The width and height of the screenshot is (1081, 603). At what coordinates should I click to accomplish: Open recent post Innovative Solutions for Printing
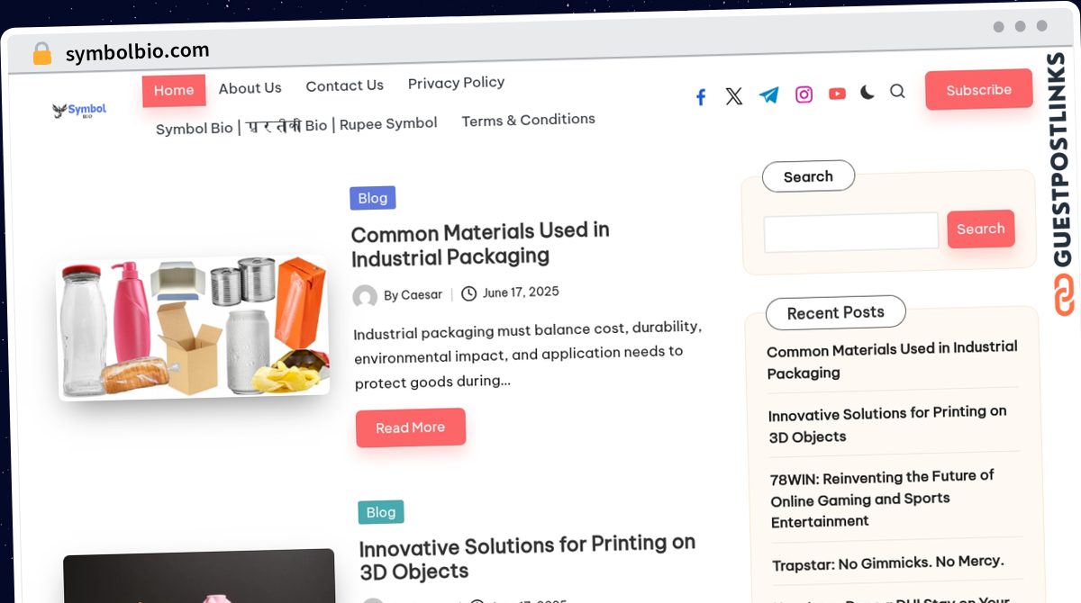coord(887,424)
